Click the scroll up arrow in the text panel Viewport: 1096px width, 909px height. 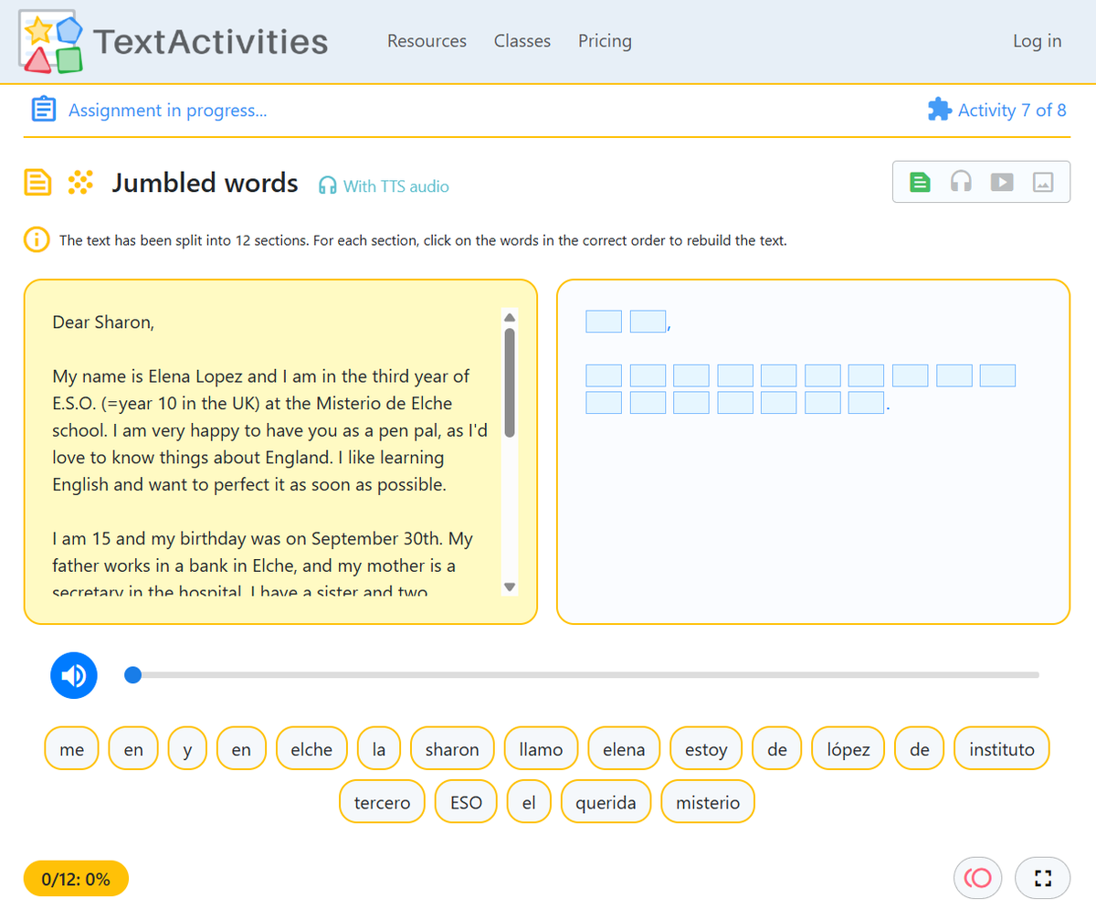(x=510, y=317)
